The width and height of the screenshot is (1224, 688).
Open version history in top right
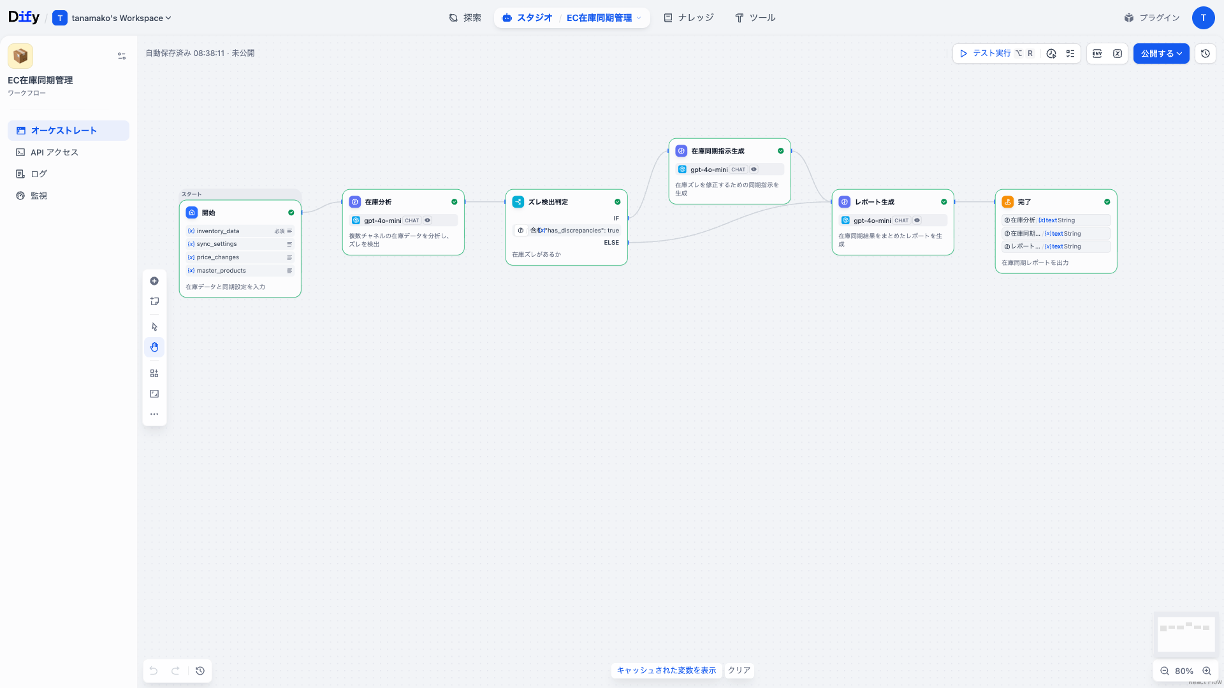click(x=1205, y=54)
